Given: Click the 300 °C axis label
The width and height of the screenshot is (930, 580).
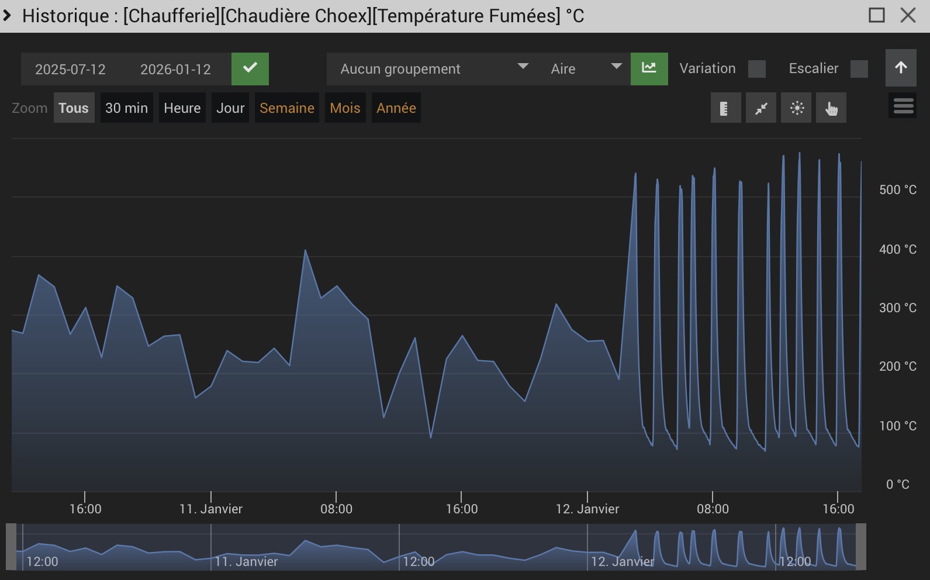Looking at the screenshot, I should [x=898, y=308].
